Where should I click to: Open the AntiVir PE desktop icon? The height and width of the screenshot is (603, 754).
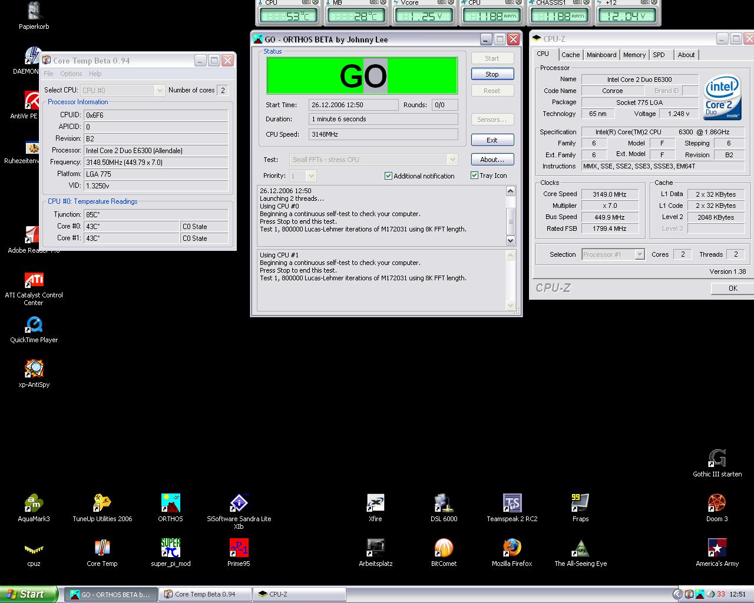[x=32, y=101]
